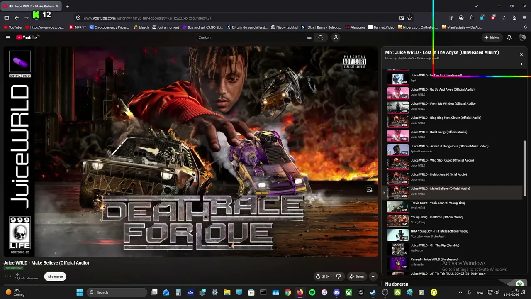Play From My Window in the Mix
The width and height of the screenshot is (531, 299).
[454, 106]
